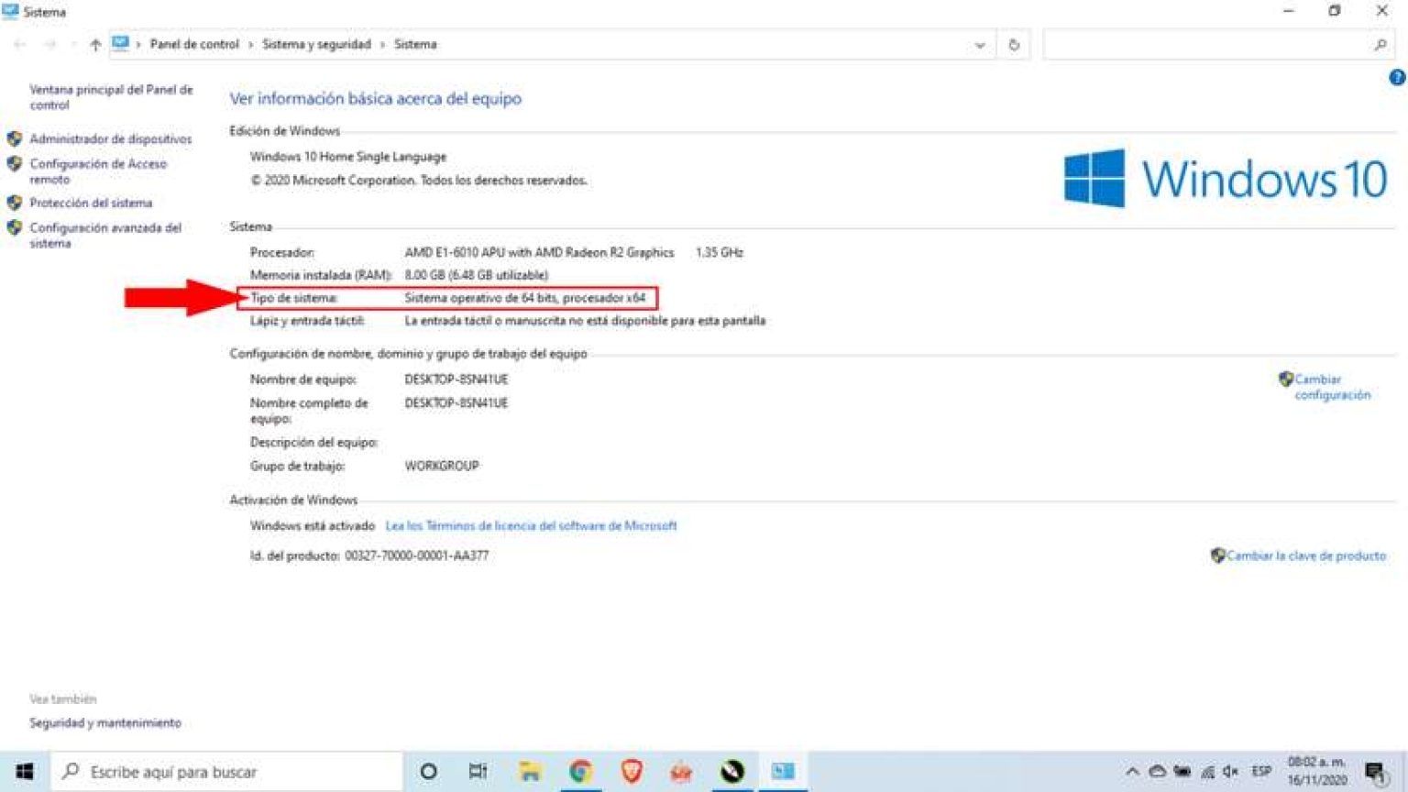The height and width of the screenshot is (792, 1408).
Task: Open the Windows Start menu
Action: (x=25, y=772)
